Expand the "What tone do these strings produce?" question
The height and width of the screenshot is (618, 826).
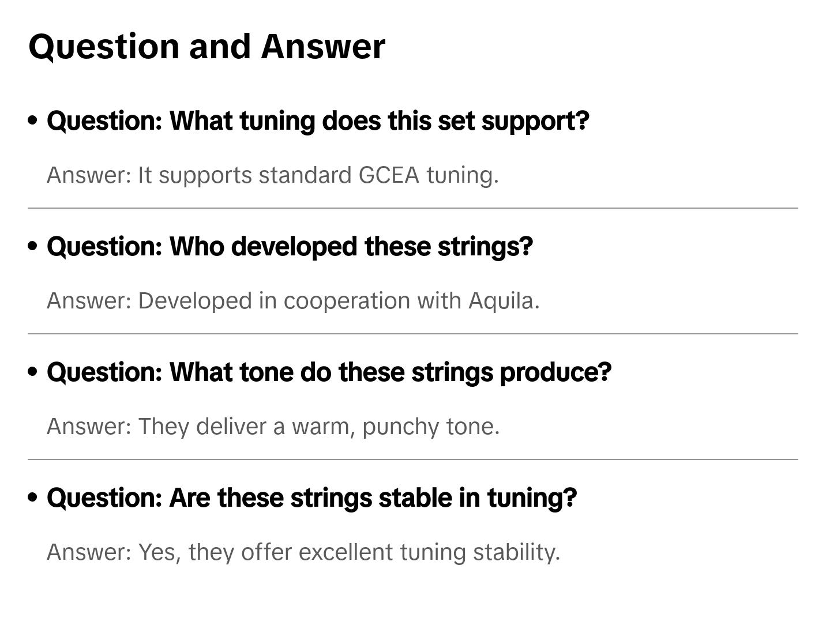[329, 372]
